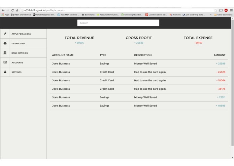The height and width of the screenshot is (166, 234).
Task: Select the amount - 10064
Action: click(221, 80)
